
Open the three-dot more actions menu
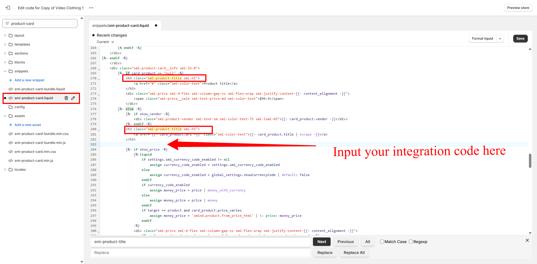[91, 8]
